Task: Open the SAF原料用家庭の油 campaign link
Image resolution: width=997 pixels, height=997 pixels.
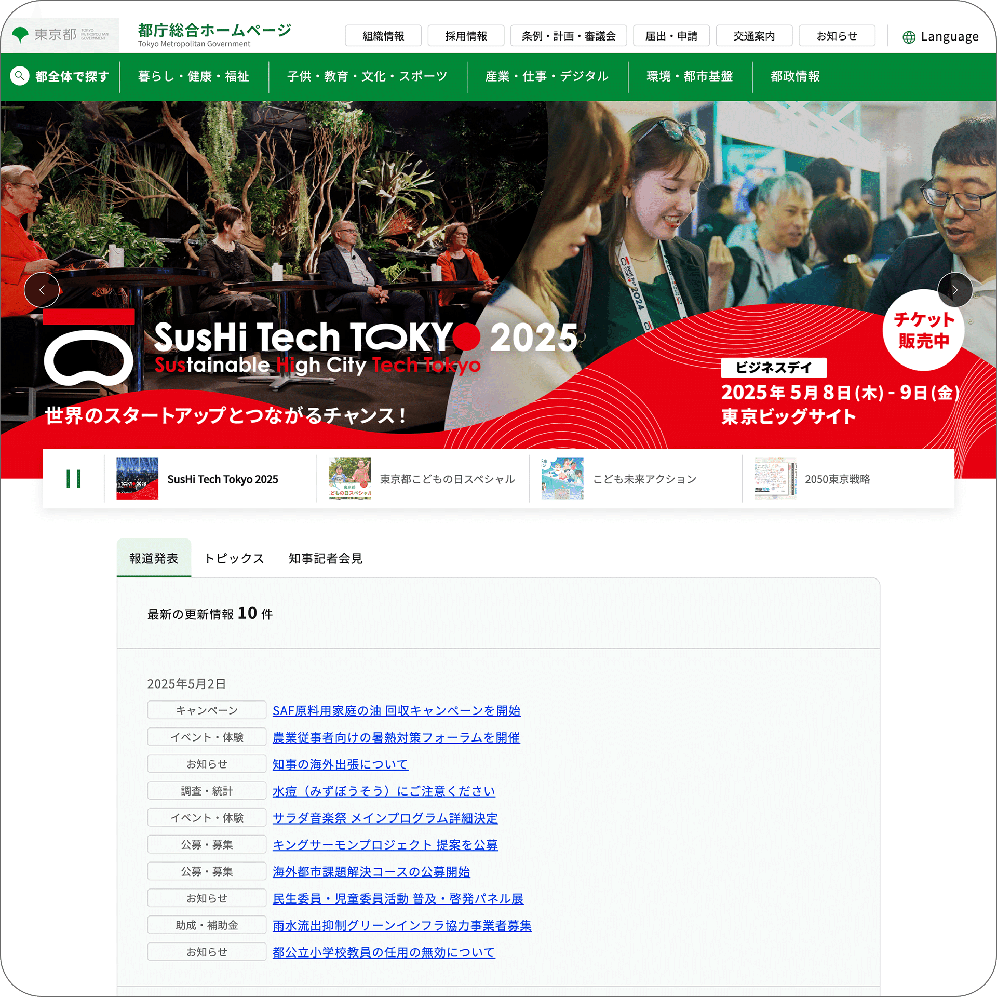Action: (396, 710)
